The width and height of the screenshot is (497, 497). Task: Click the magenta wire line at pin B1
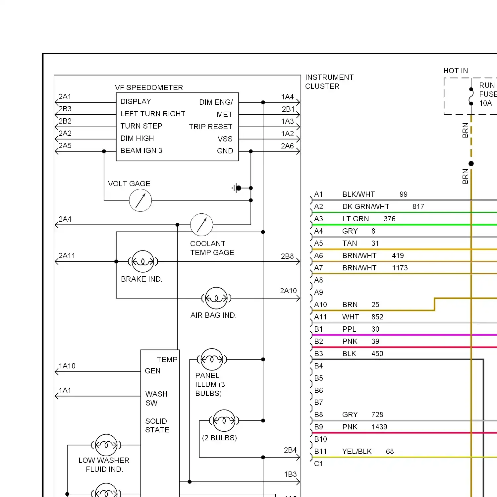pyautogui.click(x=404, y=335)
